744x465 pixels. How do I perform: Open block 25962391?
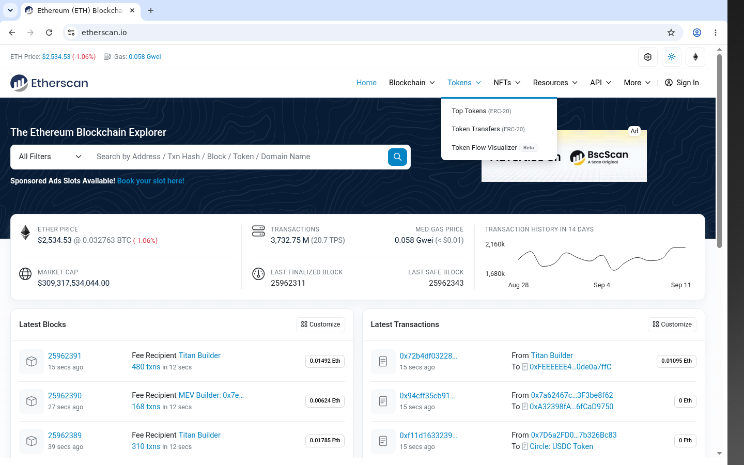point(65,356)
